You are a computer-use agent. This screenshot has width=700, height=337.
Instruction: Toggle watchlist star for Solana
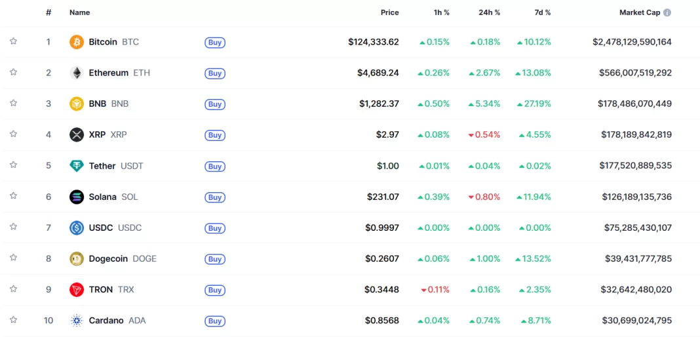pyautogui.click(x=13, y=196)
